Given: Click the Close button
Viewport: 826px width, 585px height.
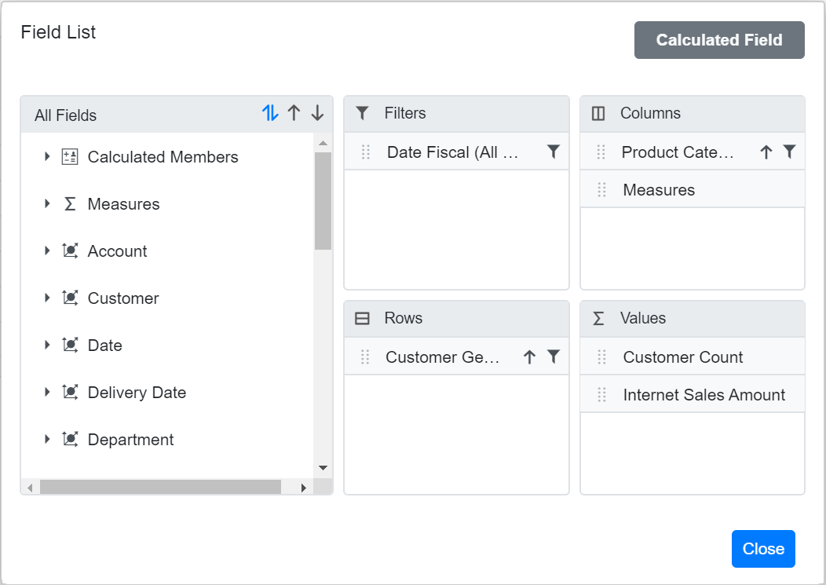Looking at the screenshot, I should (x=763, y=549).
